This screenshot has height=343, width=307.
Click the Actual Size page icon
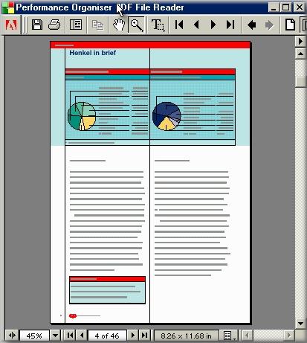pos(290,25)
